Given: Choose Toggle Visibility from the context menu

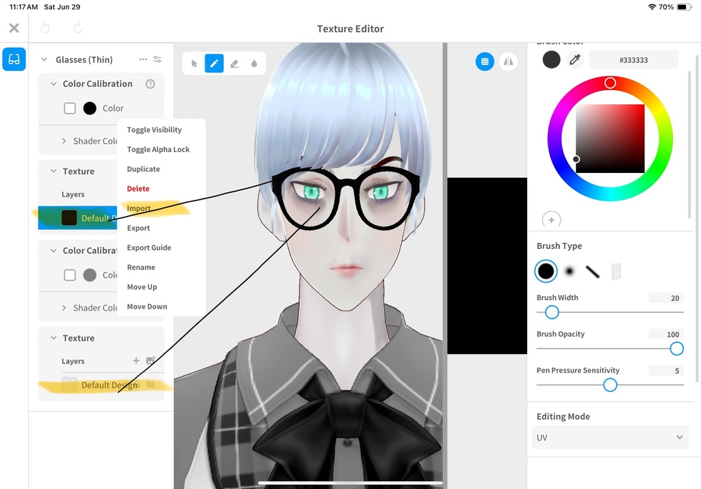Looking at the screenshot, I should tap(154, 129).
